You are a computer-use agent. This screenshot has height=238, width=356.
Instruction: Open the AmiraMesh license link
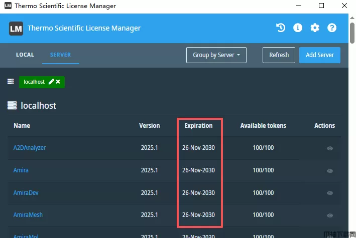tap(28, 215)
